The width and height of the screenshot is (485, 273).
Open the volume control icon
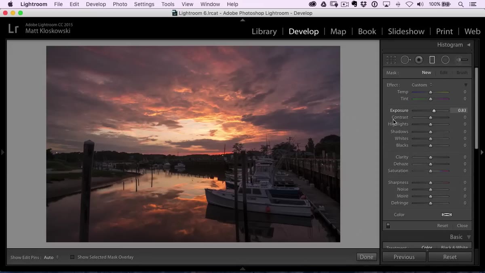pos(420,4)
